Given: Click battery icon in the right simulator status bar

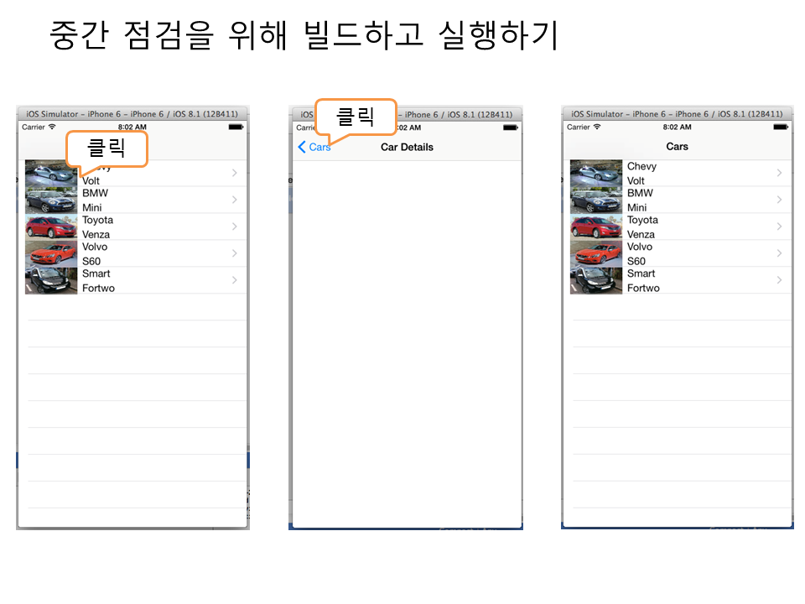Looking at the screenshot, I should (780, 128).
